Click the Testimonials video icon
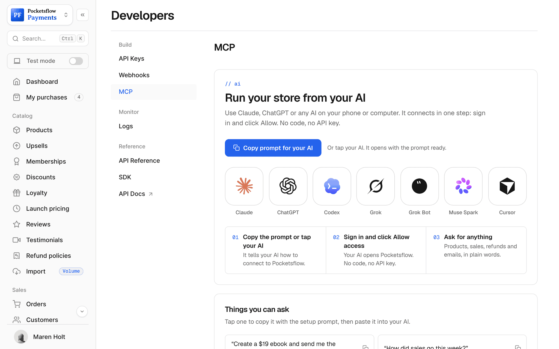The height and width of the screenshot is (349, 559). pos(17,240)
